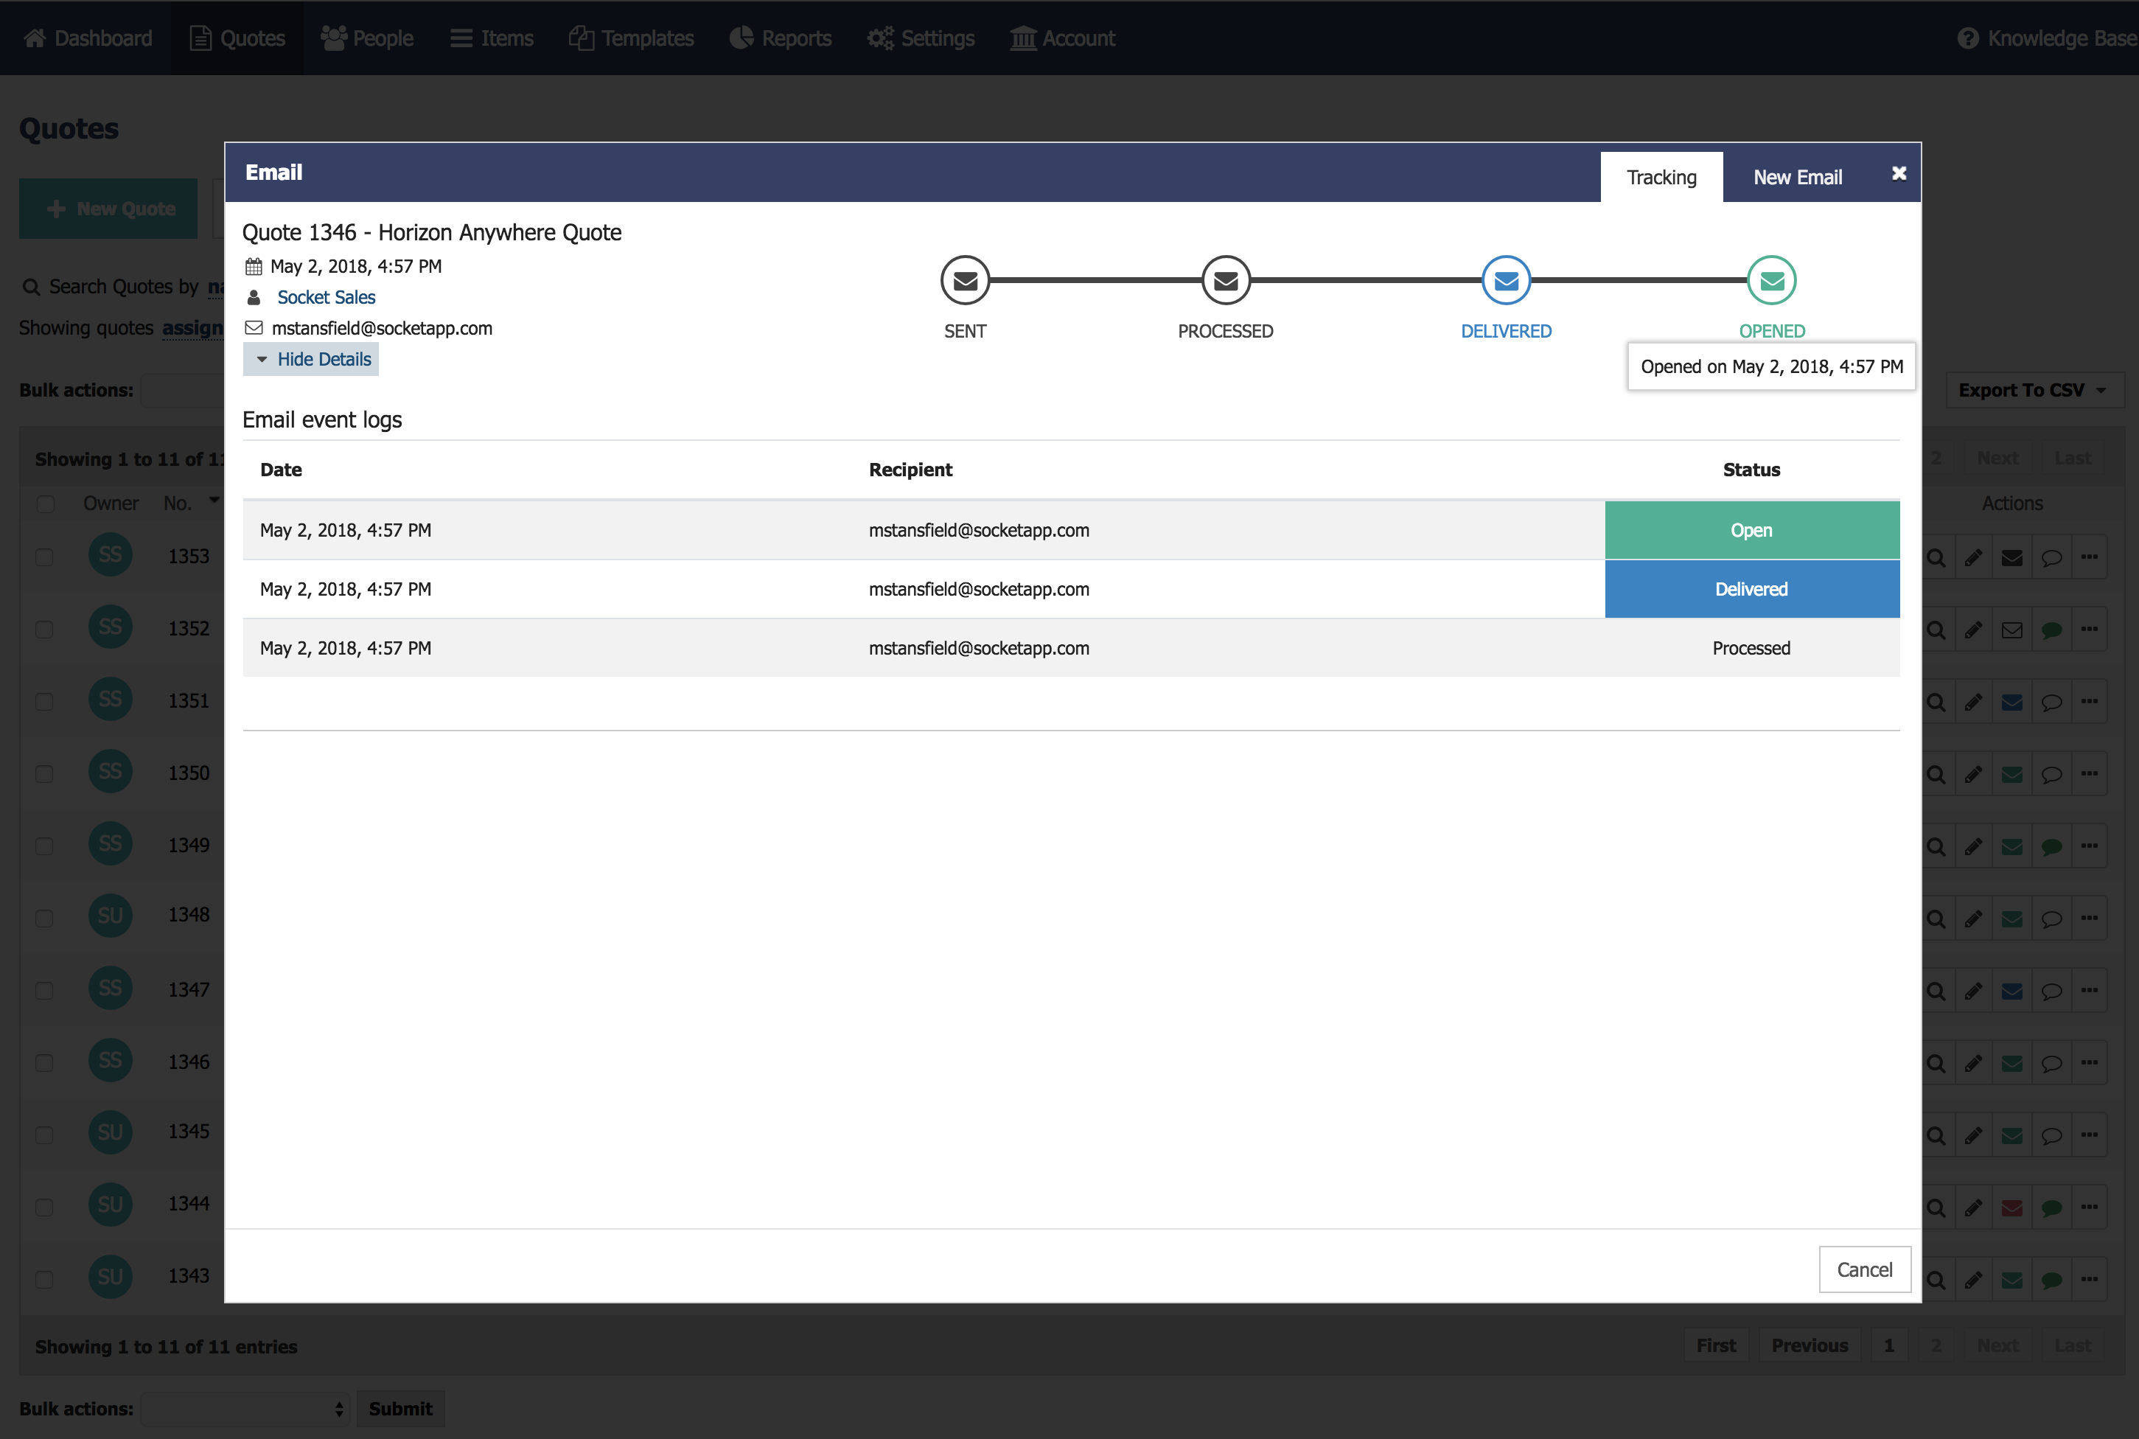The height and width of the screenshot is (1439, 2139).
Task: Check the box for quote 1348
Action: click(x=44, y=919)
